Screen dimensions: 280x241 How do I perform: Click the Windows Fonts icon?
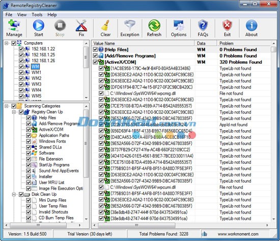point(34,141)
